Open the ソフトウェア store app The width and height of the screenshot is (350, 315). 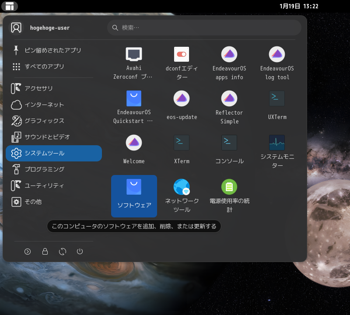tap(134, 195)
